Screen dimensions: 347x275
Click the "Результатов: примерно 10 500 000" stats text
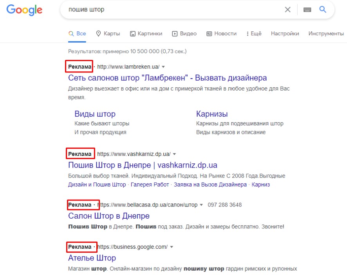[127, 51]
